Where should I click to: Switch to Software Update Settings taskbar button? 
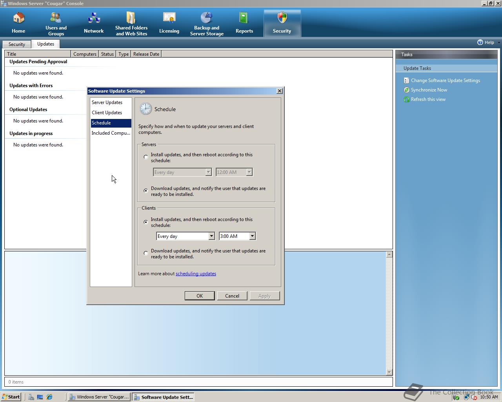164,397
